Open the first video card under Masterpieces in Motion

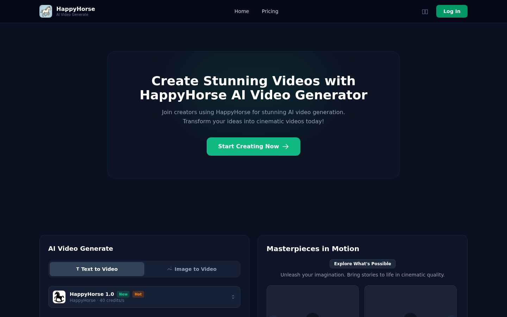[x=313, y=301]
